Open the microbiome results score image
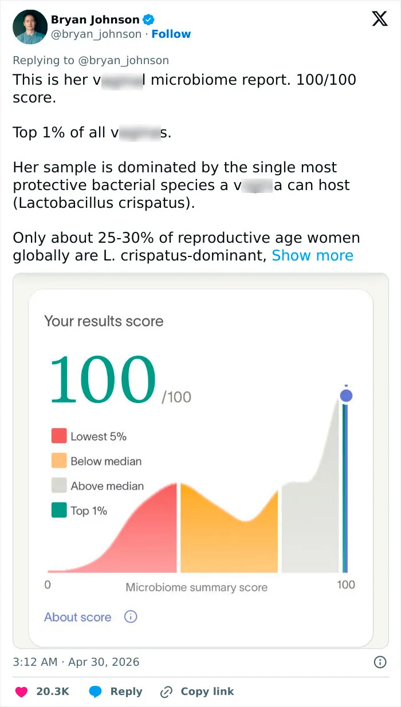This screenshot has width=401, height=707. [200, 461]
